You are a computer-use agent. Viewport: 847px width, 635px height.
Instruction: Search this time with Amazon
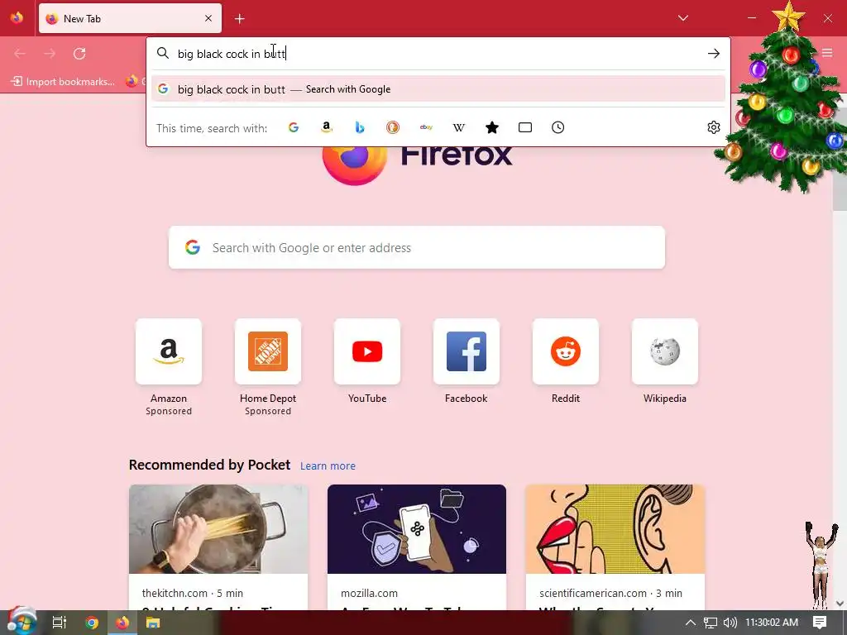pos(326,127)
